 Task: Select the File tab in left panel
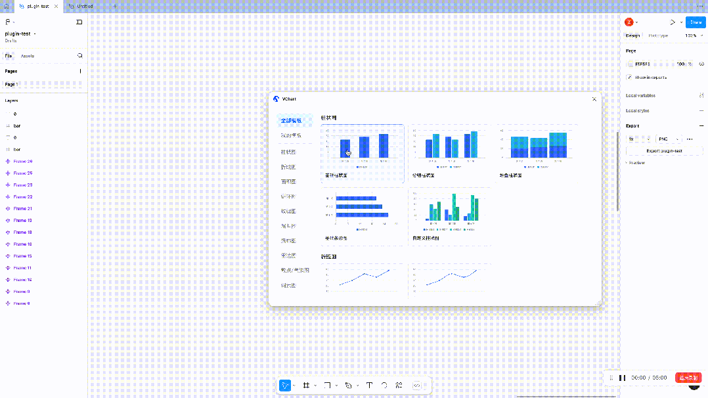click(9, 56)
